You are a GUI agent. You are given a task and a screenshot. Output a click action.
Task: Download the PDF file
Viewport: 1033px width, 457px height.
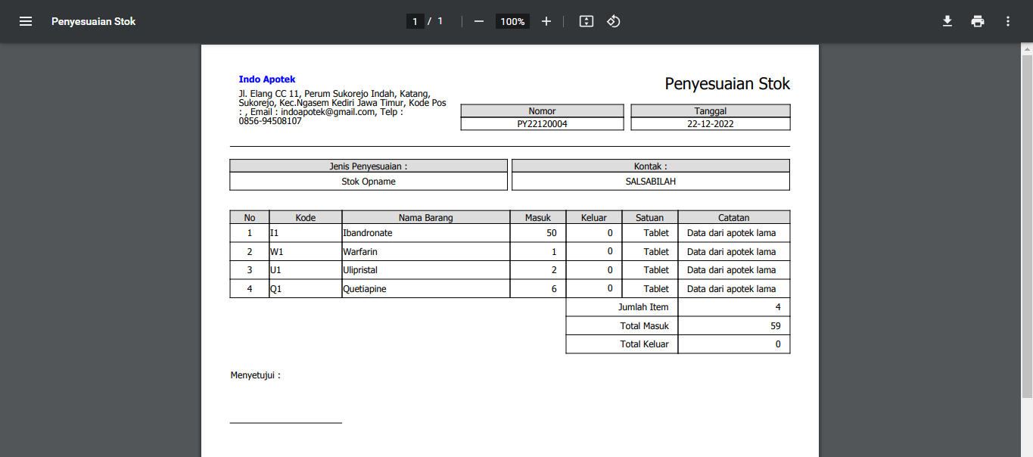pyautogui.click(x=947, y=21)
